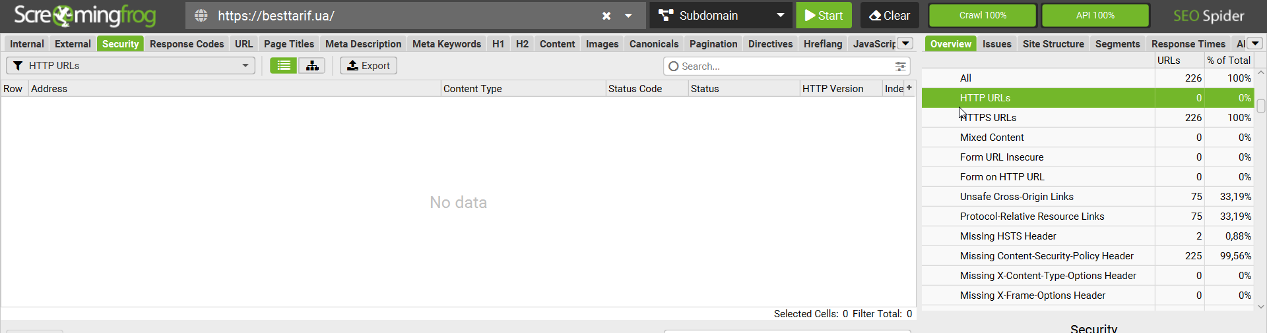Open the URL history dropdown arrow

[628, 16]
